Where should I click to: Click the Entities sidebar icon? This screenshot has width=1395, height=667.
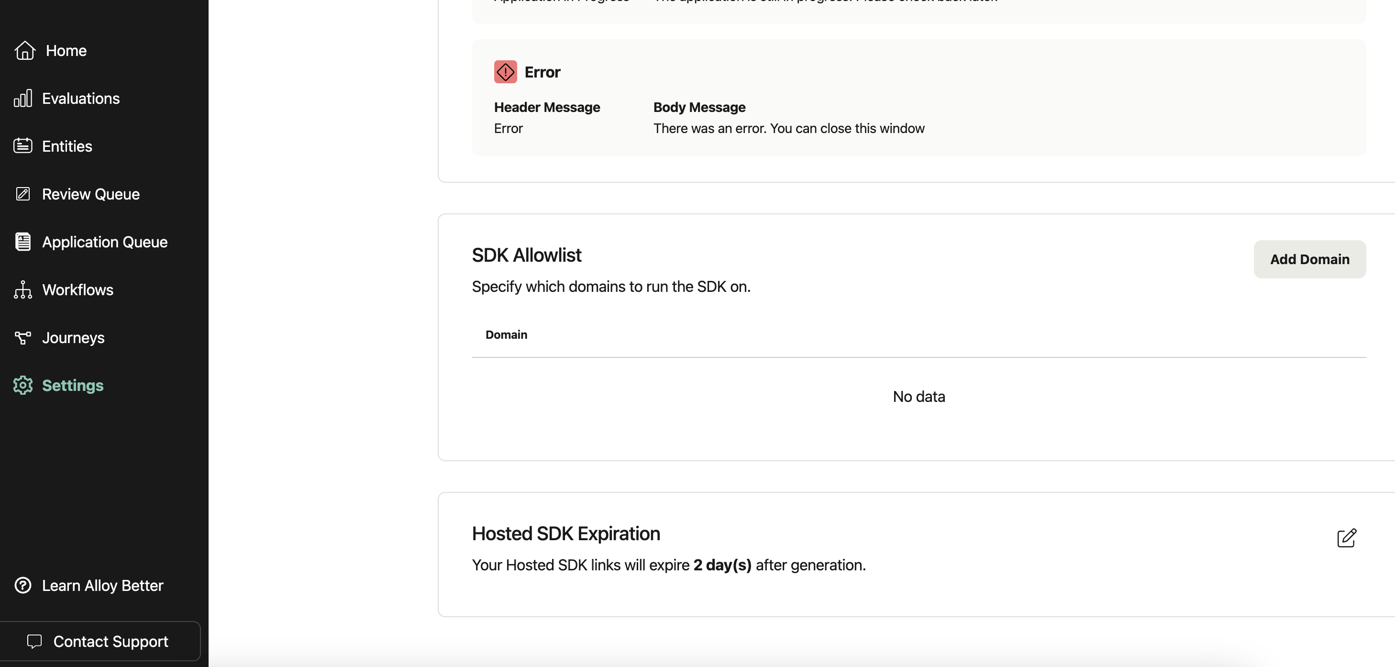23,146
